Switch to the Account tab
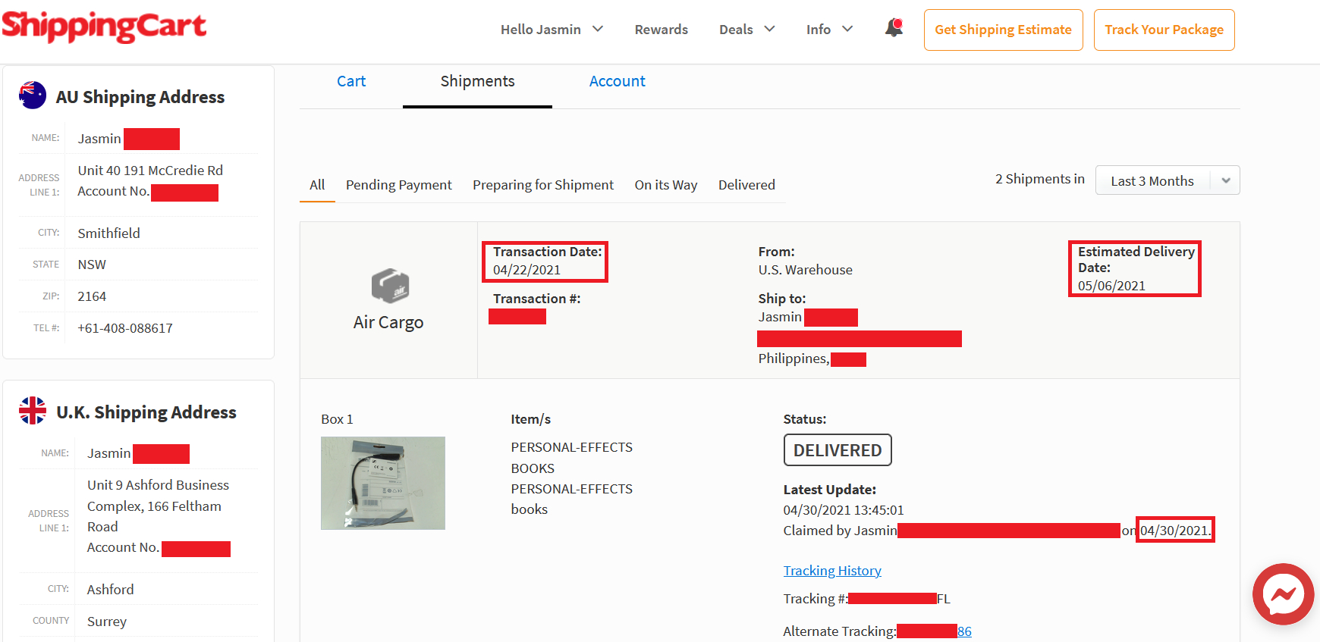1320x642 pixels. [618, 81]
